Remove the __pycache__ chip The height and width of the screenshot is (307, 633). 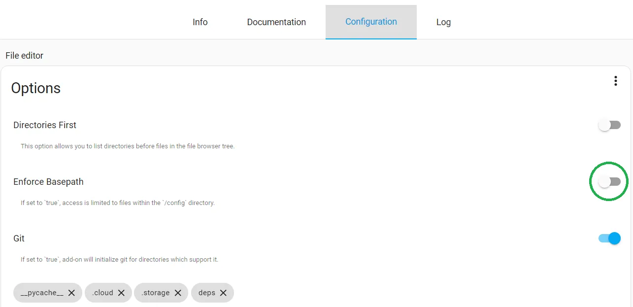(x=71, y=293)
